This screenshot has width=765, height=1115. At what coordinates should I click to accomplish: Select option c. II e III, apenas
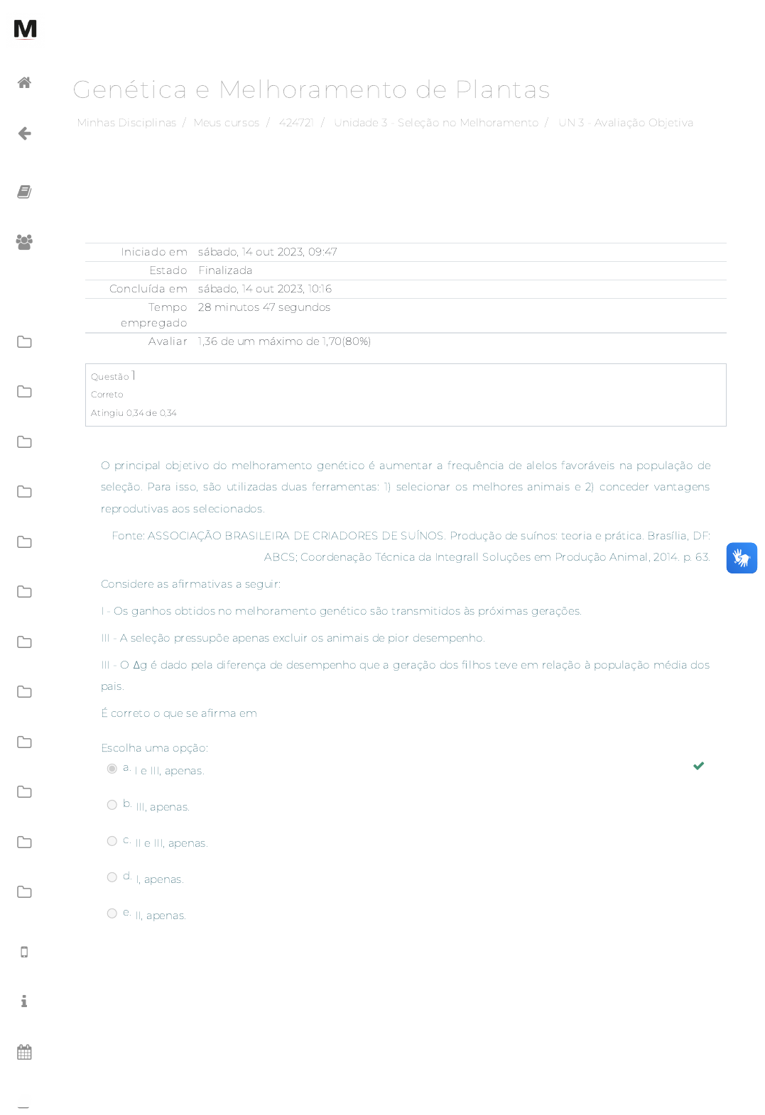click(x=112, y=841)
